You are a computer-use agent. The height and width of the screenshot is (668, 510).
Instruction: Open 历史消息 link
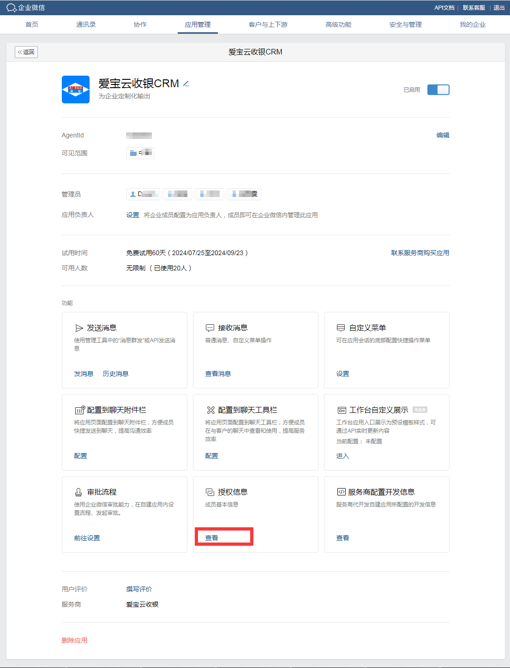[x=115, y=374]
